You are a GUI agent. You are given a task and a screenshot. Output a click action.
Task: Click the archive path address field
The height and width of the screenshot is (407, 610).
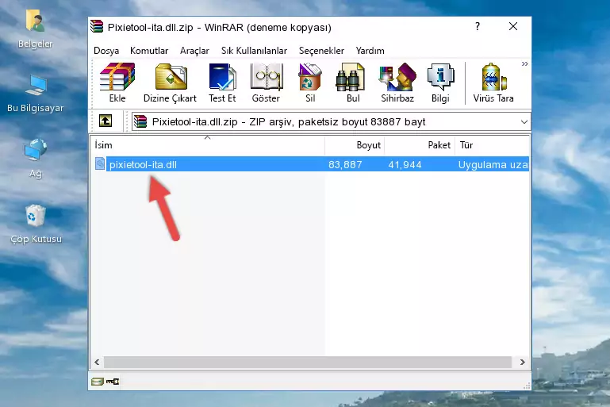tap(331, 122)
